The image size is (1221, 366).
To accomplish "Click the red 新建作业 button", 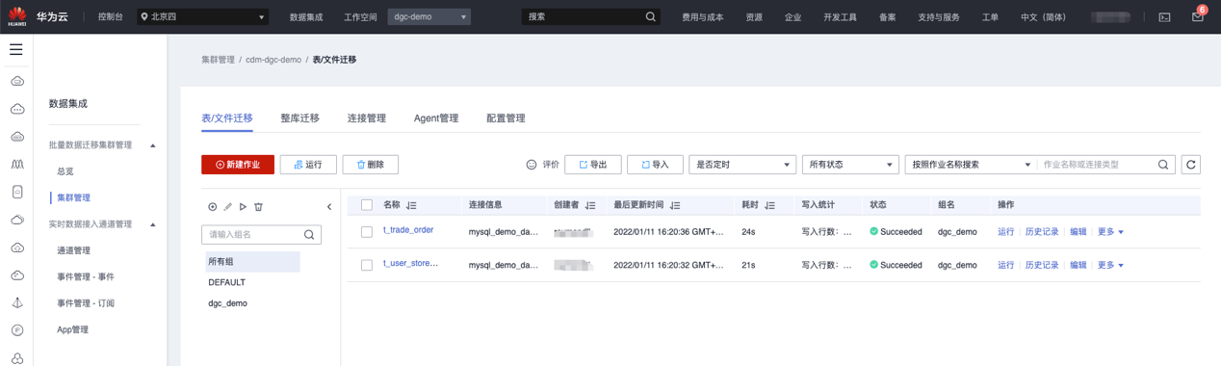I will tap(238, 165).
